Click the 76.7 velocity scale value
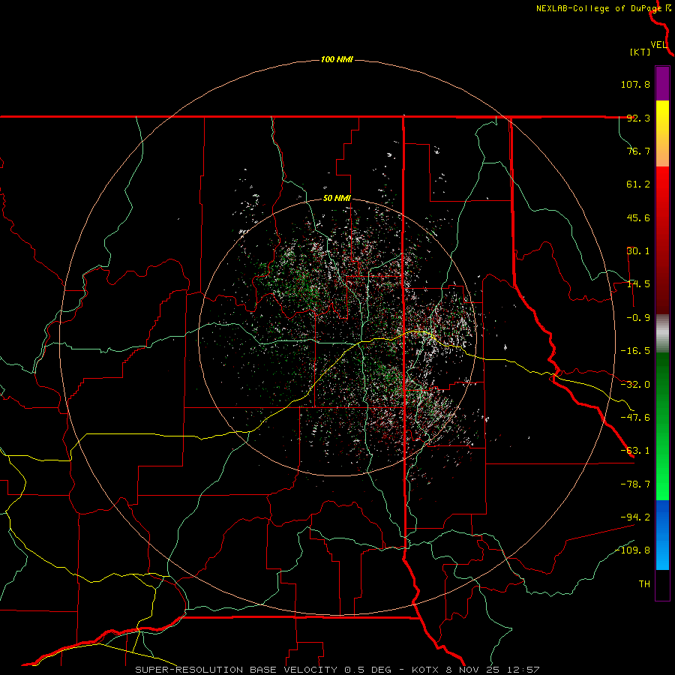Screen dimensions: 675x675 point(638,151)
